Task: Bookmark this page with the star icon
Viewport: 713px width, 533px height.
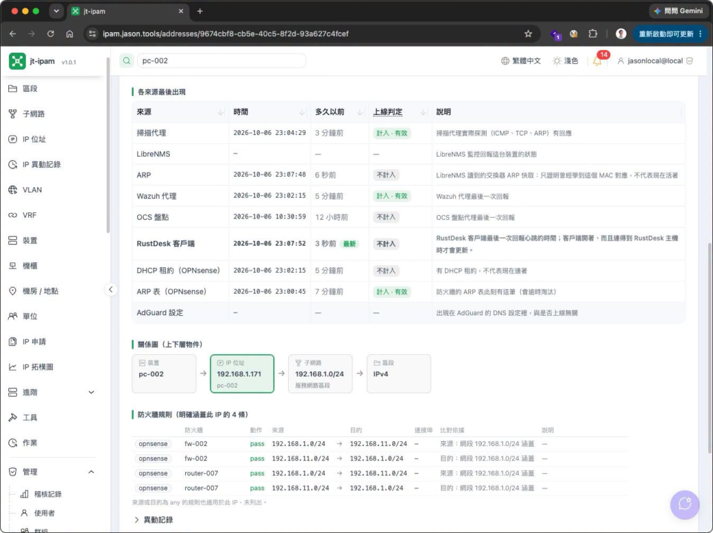Action: (528, 33)
